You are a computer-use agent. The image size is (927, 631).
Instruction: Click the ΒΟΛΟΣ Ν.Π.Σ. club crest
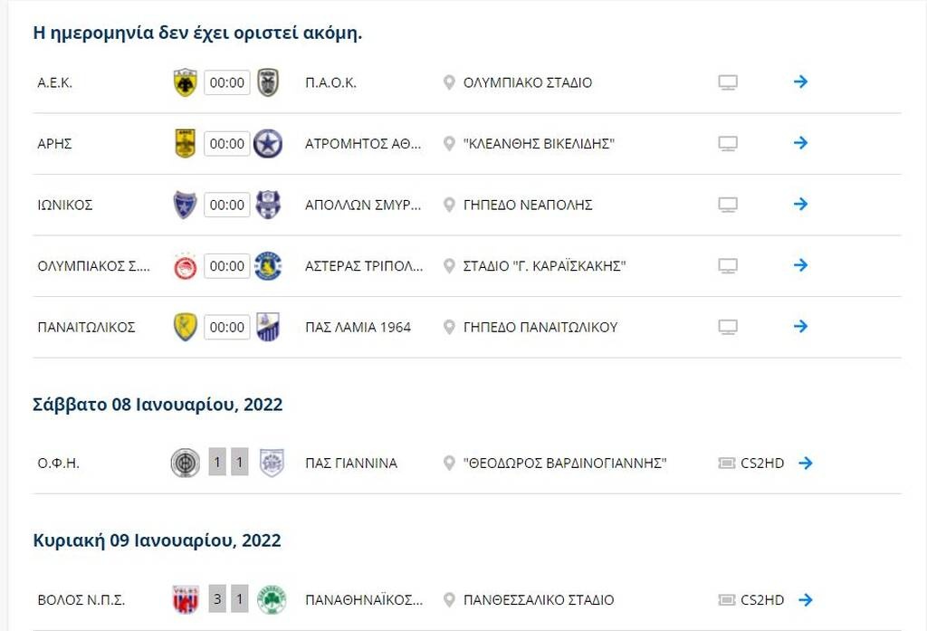[x=185, y=599]
